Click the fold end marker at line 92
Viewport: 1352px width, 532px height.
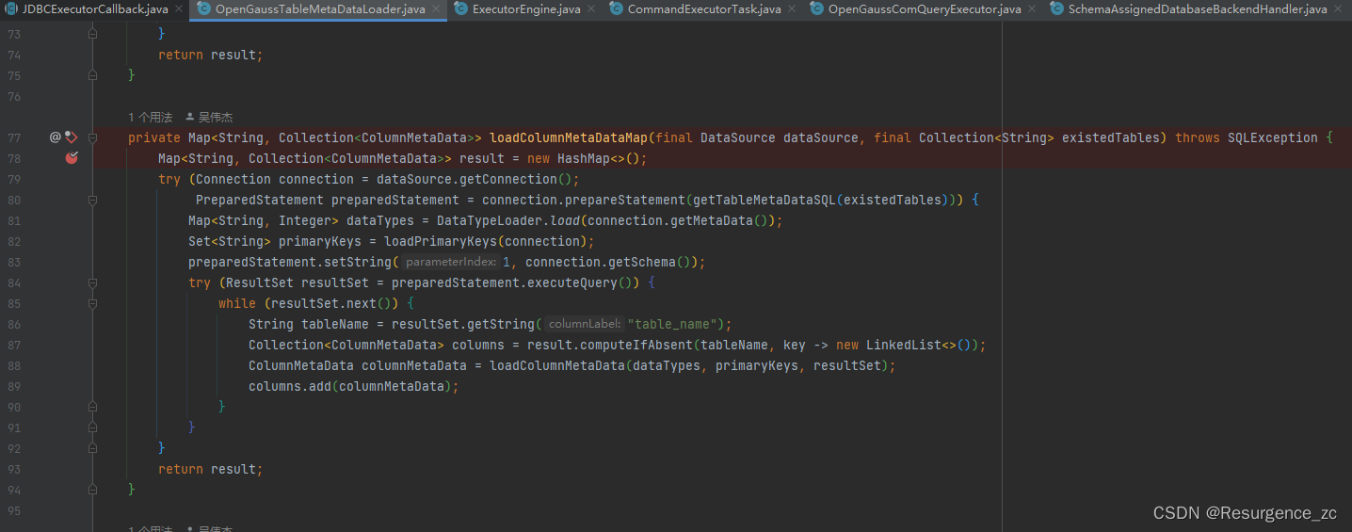[92, 448]
